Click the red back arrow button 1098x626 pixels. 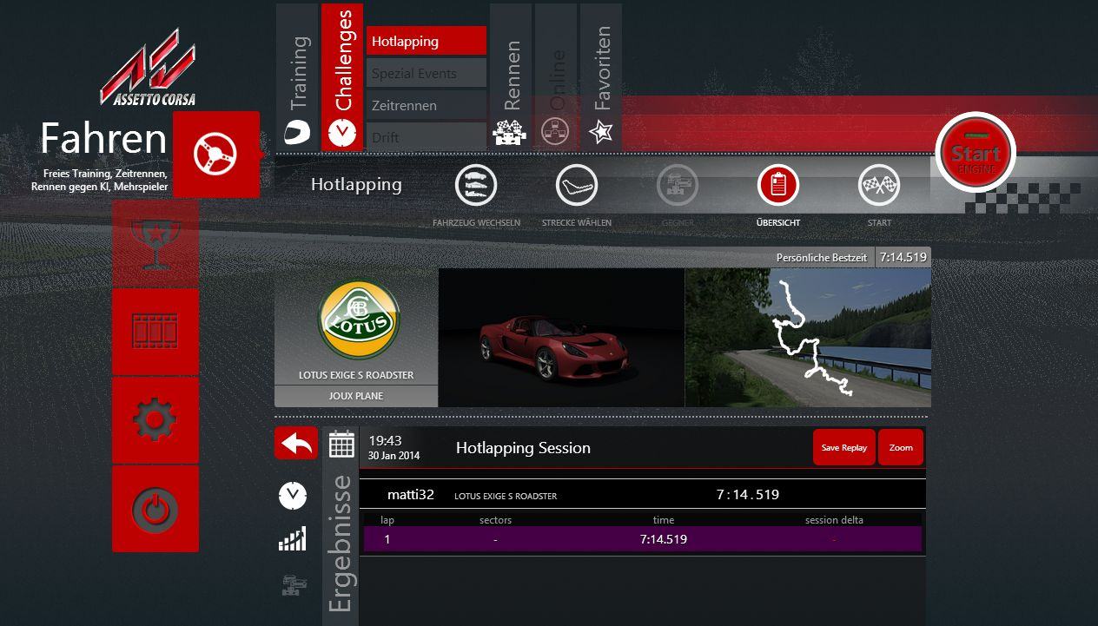pos(296,444)
